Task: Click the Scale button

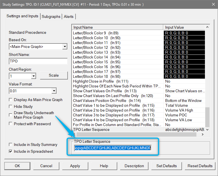Action: click(x=54, y=76)
